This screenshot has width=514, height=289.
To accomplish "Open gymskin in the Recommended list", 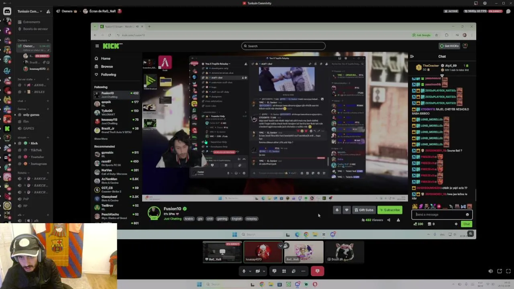I will tap(116, 154).
